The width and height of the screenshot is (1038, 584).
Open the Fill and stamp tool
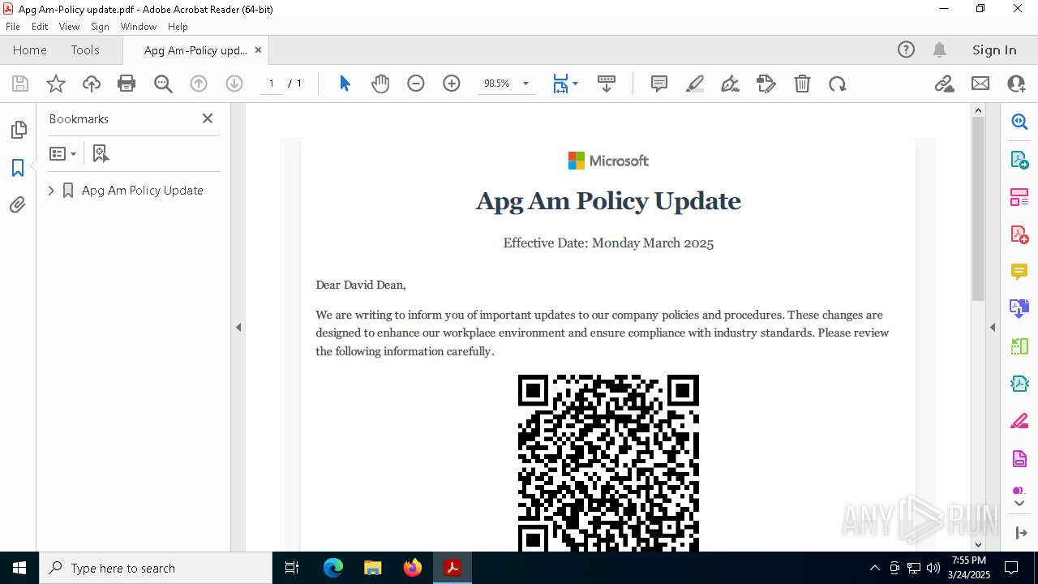coord(766,84)
